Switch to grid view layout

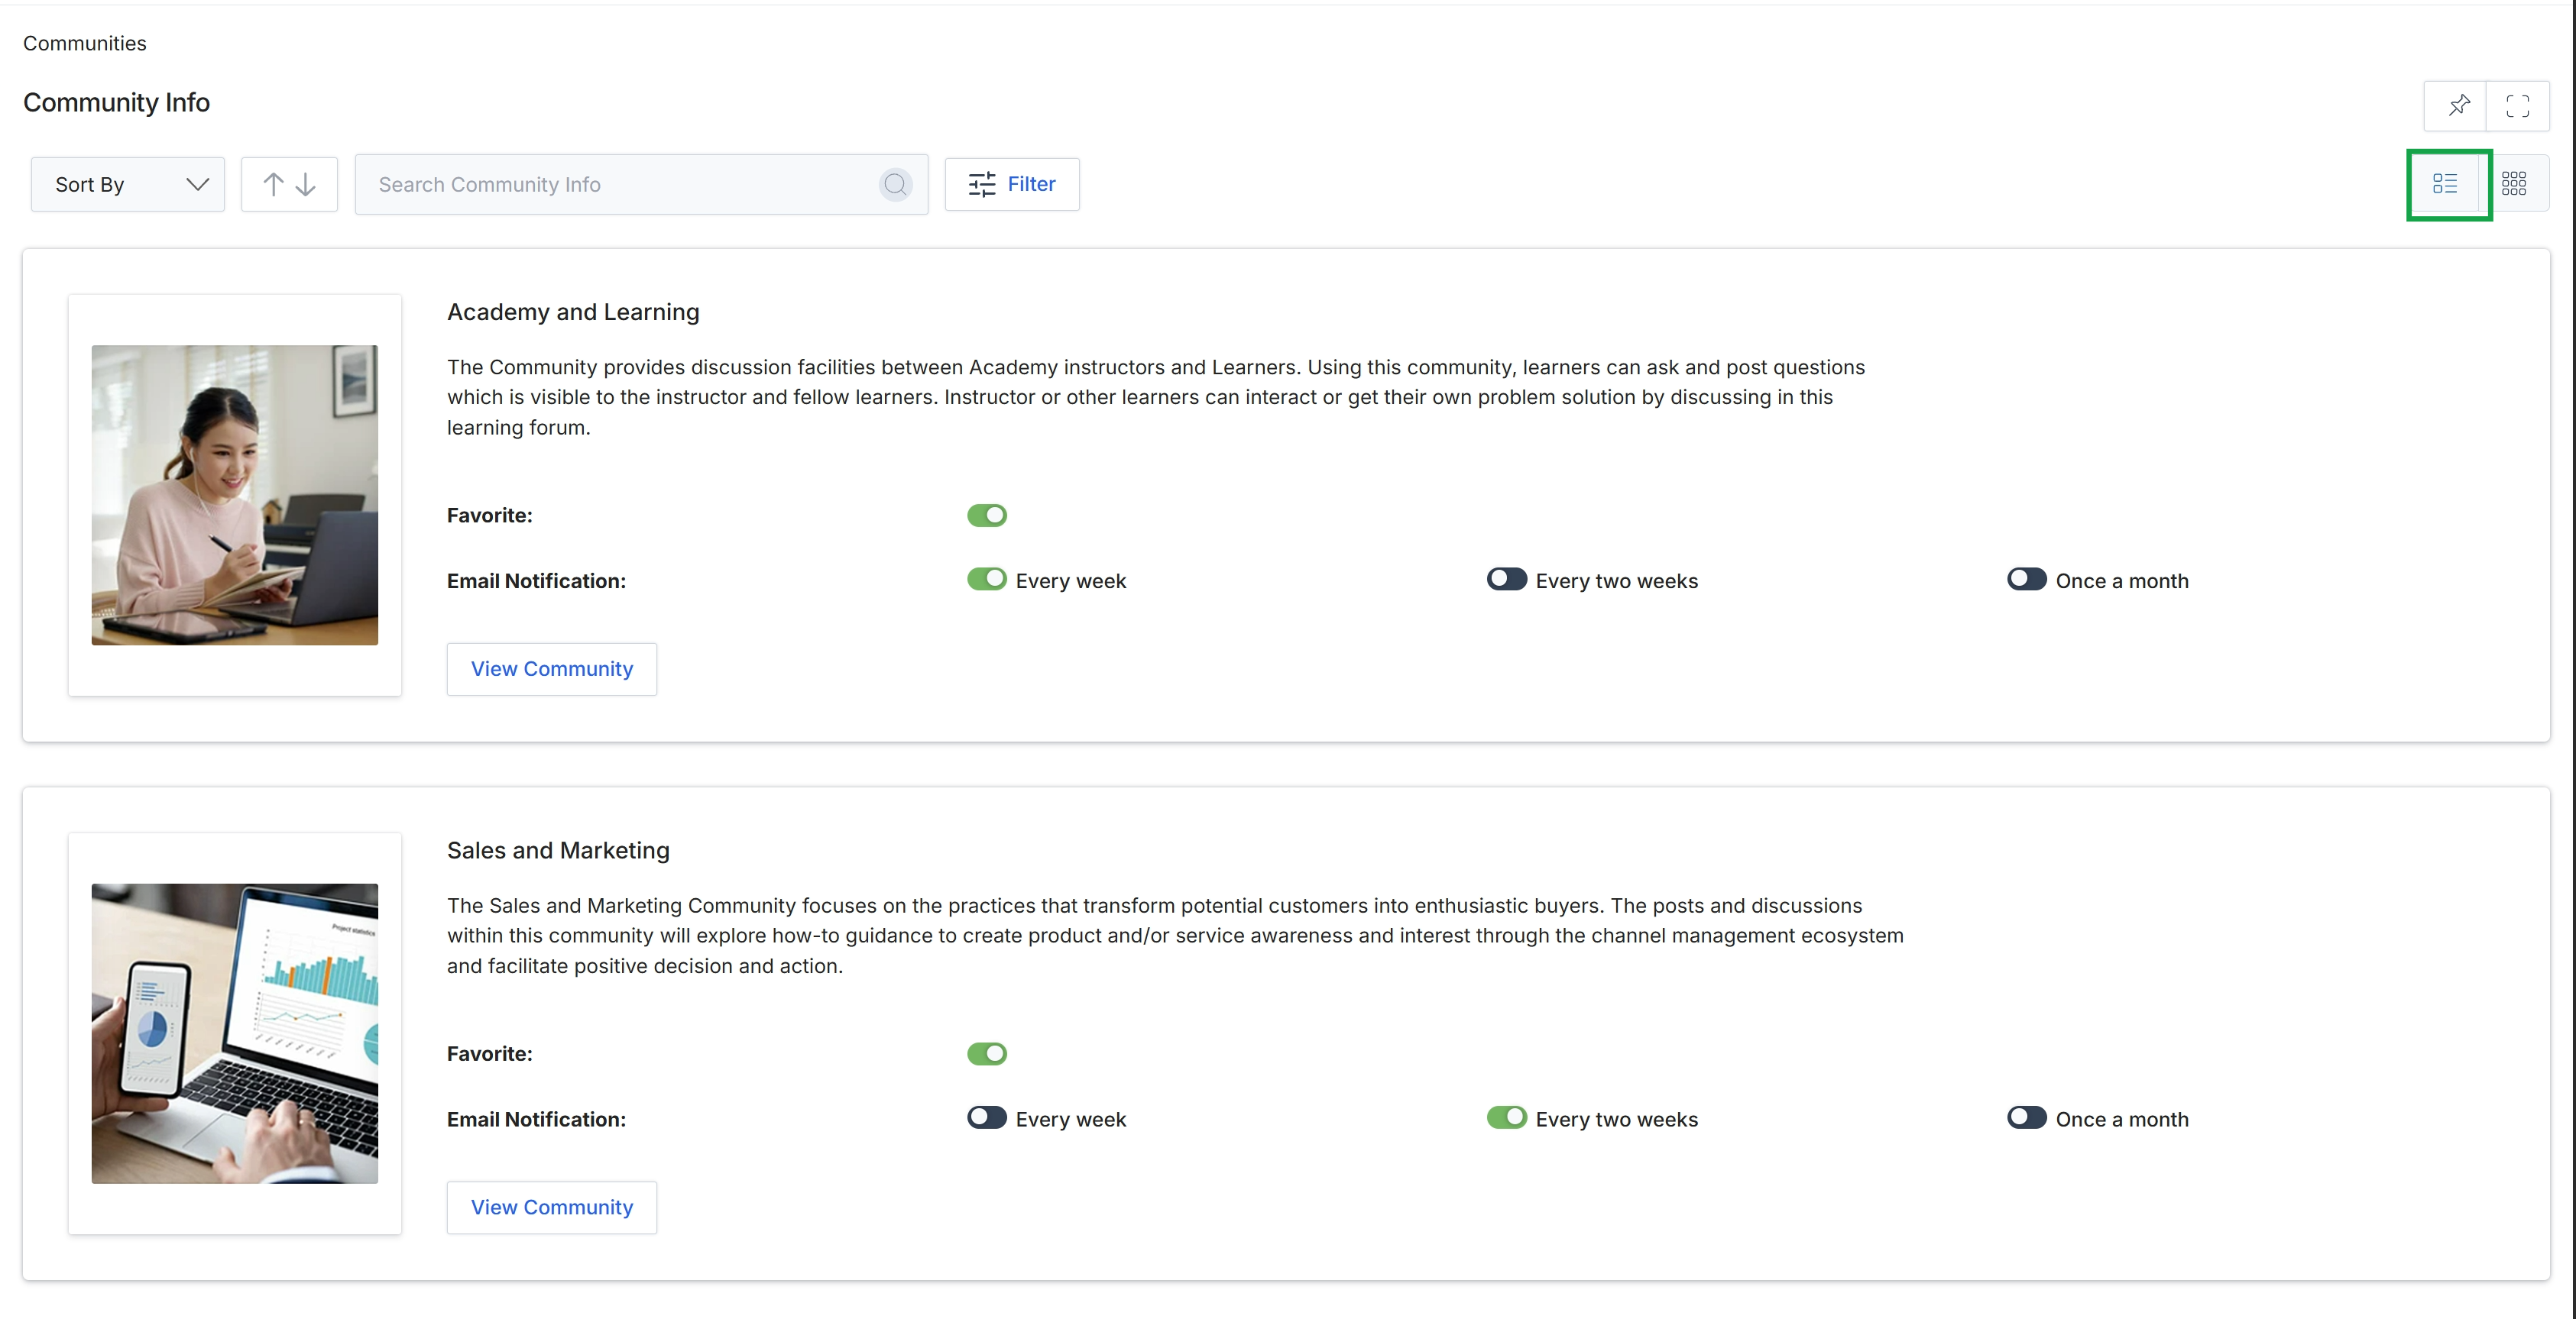coord(2513,184)
